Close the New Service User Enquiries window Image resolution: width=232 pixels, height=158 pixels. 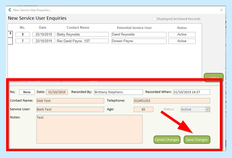click(221, 10)
